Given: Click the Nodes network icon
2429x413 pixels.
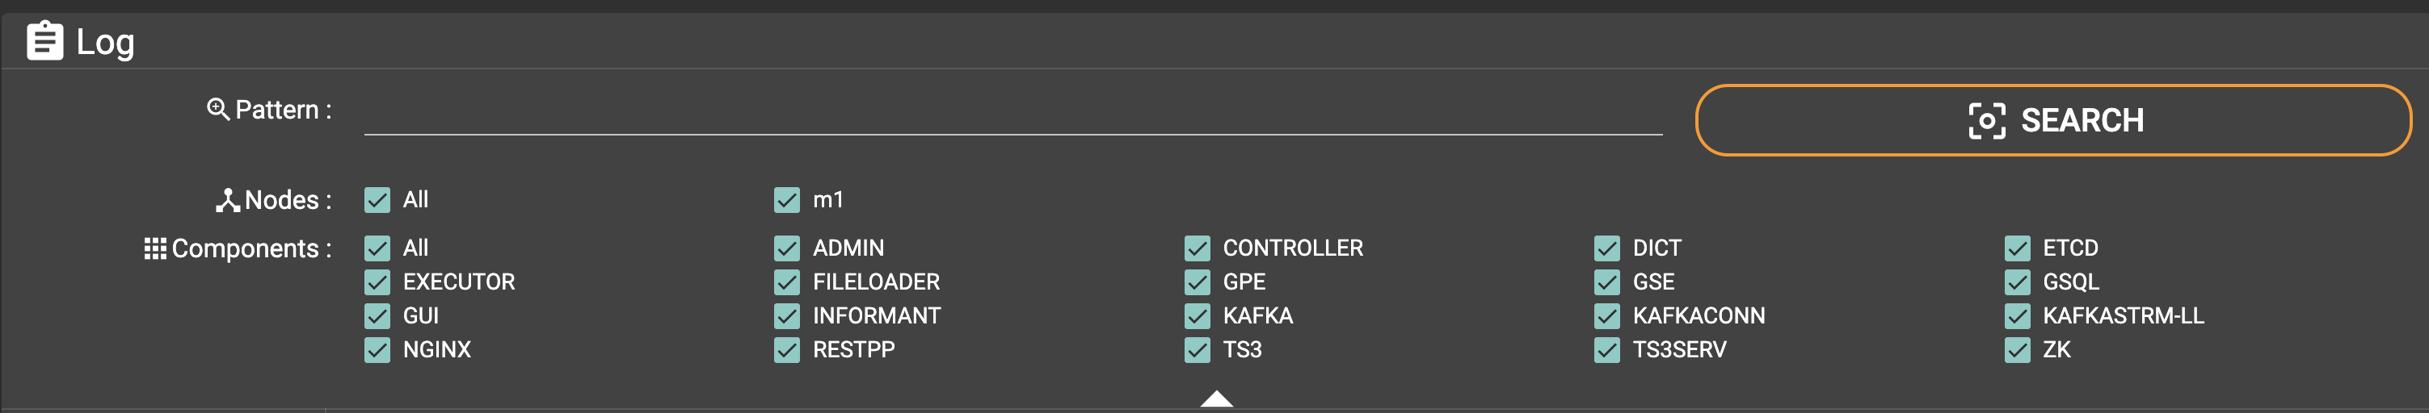Looking at the screenshot, I should [227, 200].
